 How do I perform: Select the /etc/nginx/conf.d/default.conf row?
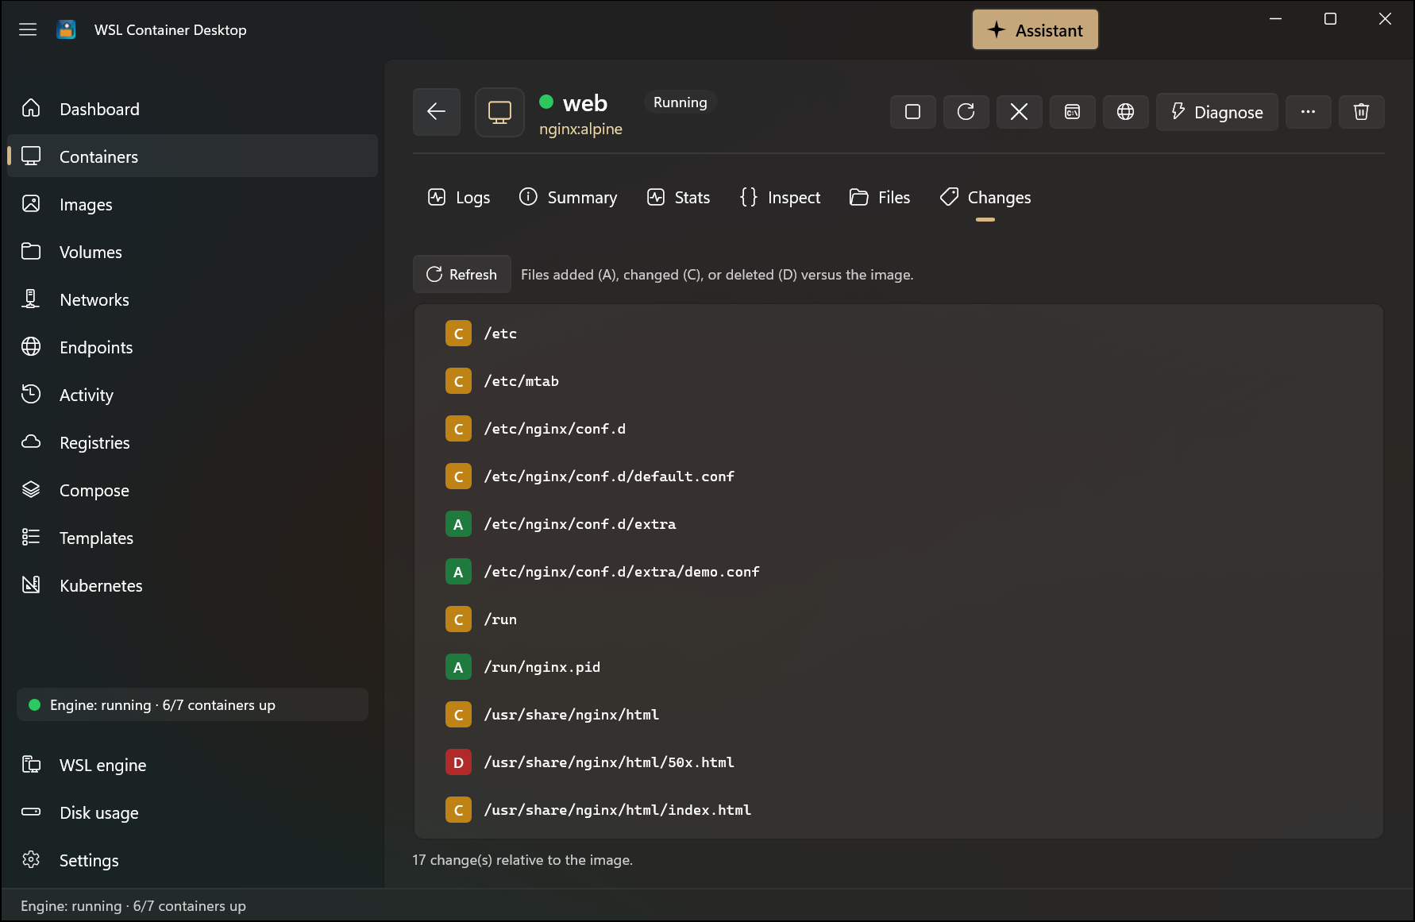click(898, 476)
